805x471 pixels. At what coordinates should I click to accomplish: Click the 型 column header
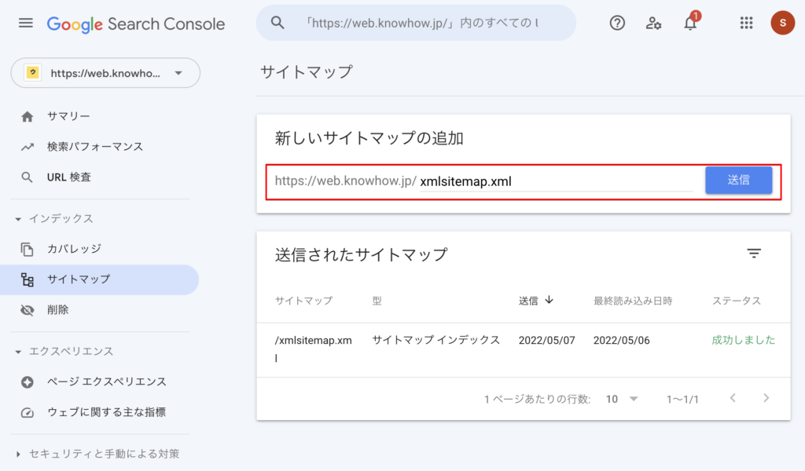pos(377,301)
